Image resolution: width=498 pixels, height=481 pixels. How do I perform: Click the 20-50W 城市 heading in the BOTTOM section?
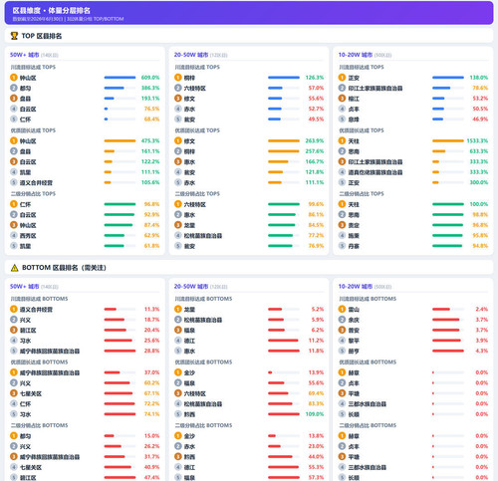point(191,287)
